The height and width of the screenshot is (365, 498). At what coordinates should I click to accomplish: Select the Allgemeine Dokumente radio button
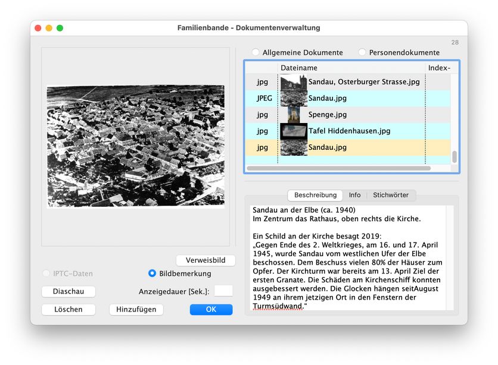coord(256,52)
